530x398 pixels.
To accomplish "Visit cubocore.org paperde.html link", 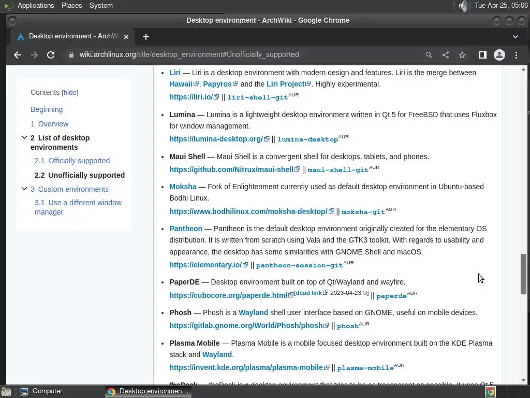I will point(231,295).
